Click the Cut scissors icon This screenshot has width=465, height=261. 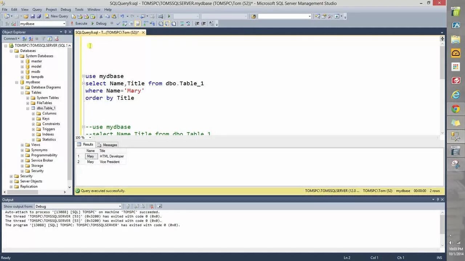click(101, 16)
